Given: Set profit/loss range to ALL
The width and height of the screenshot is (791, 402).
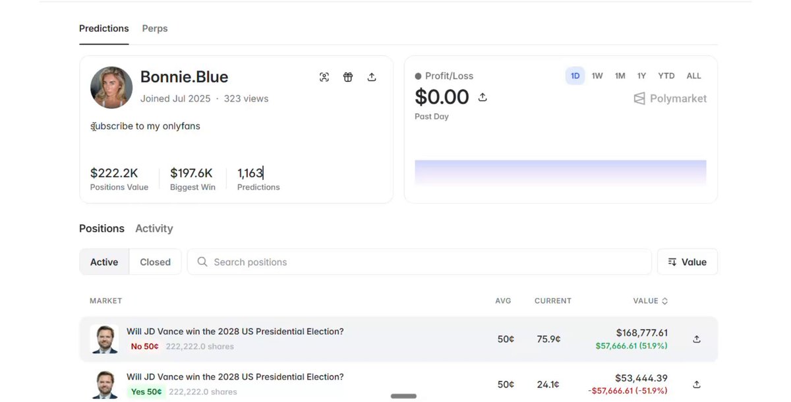Looking at the screenshot, I should click(x=694, y=76).
